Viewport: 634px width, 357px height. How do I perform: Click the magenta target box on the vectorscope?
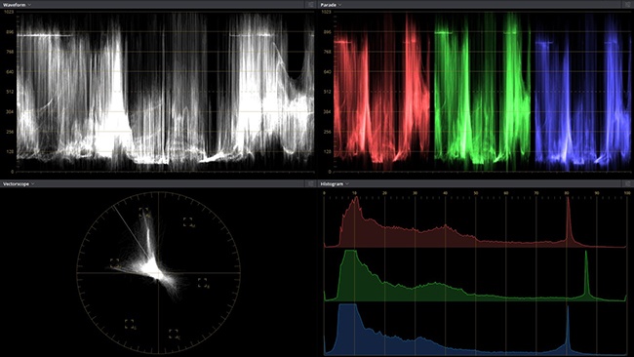(x=188, y=221)
